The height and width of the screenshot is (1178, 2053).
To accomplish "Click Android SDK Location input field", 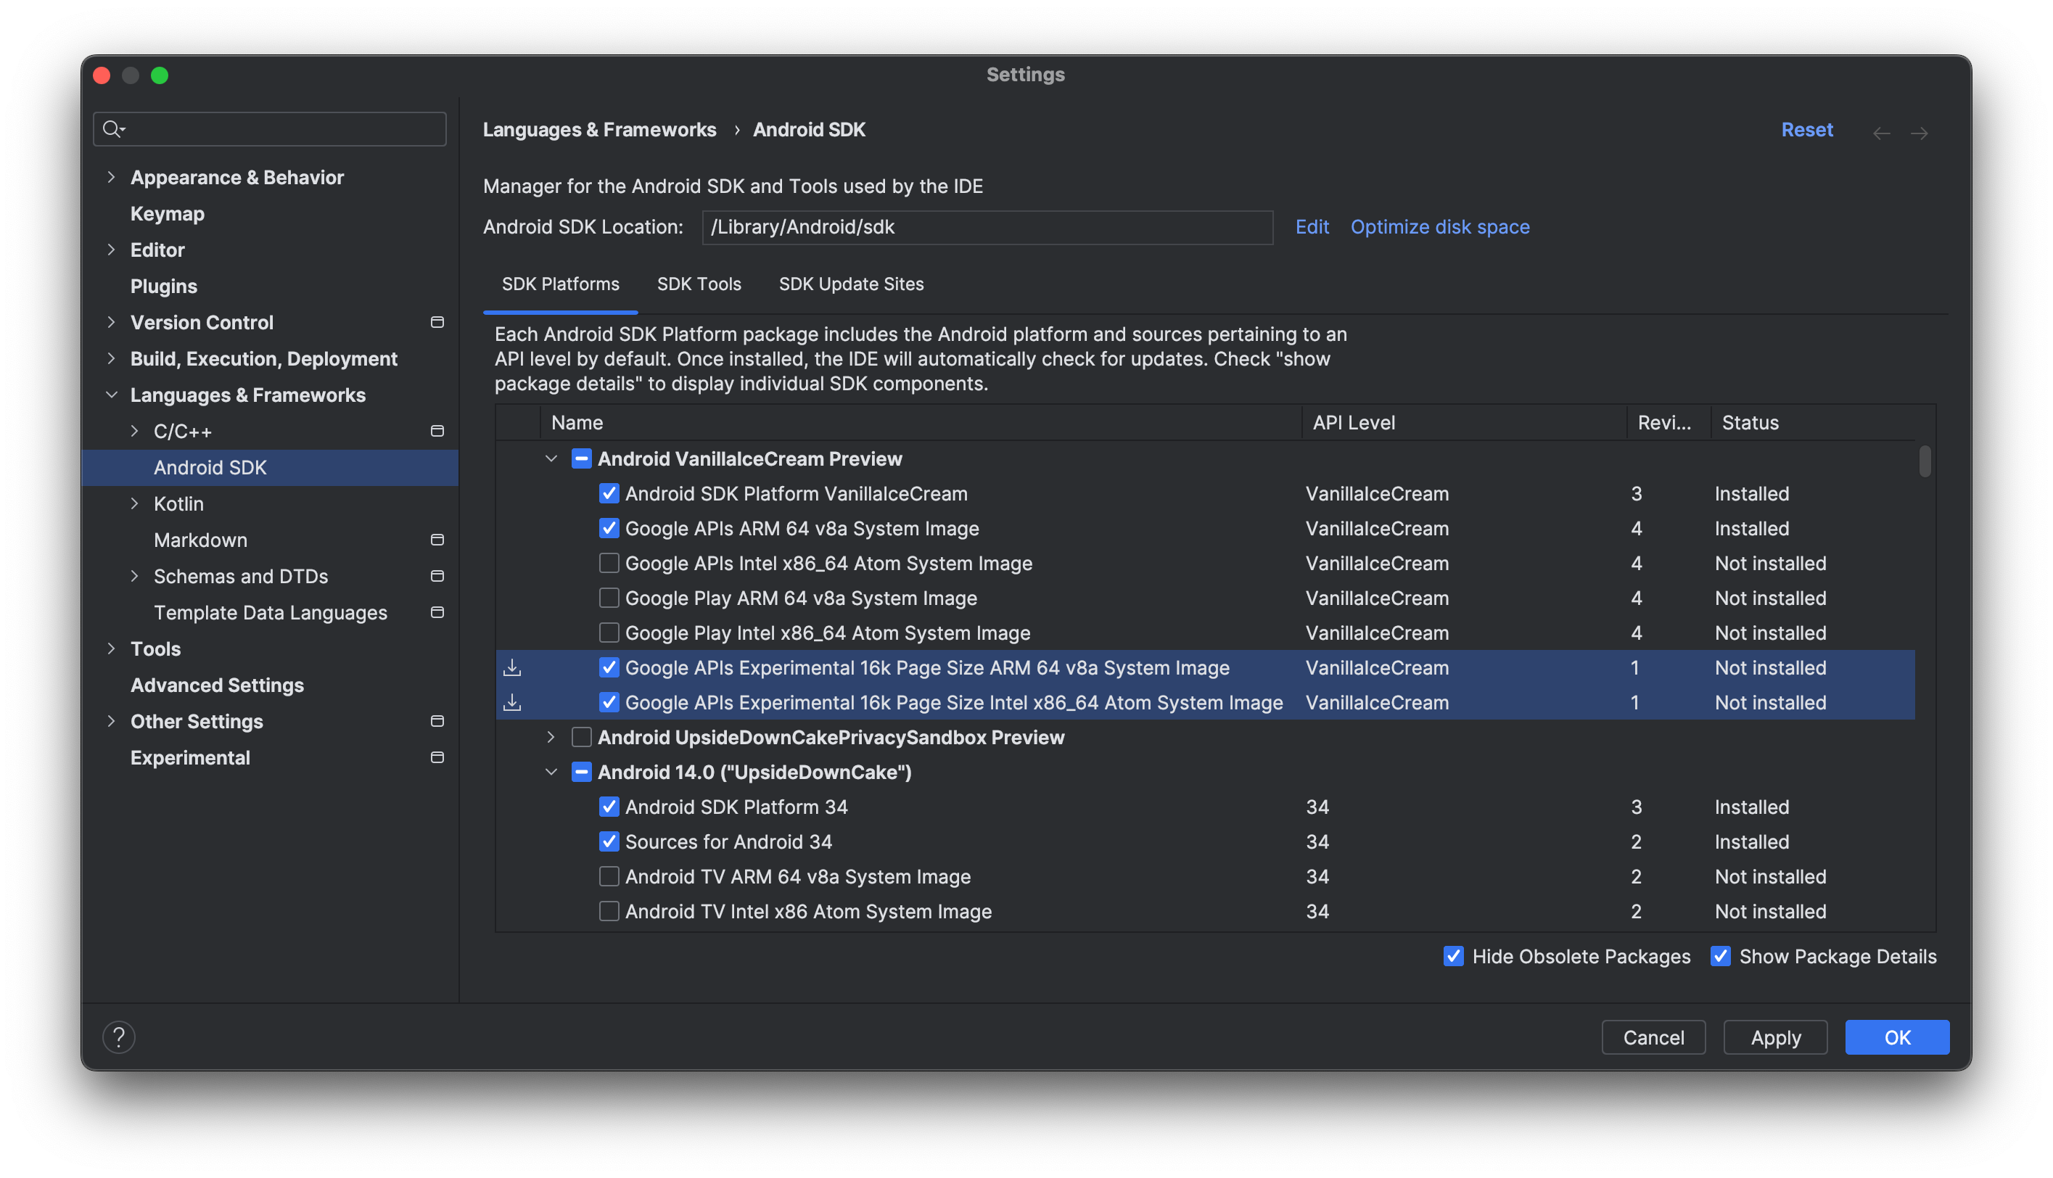I will (x=987, y=226).
